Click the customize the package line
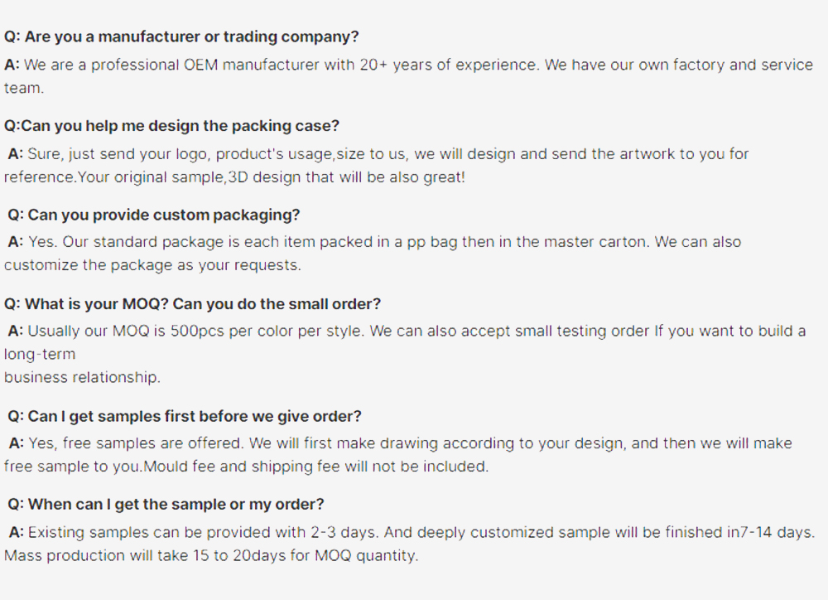 pos(152,265)
